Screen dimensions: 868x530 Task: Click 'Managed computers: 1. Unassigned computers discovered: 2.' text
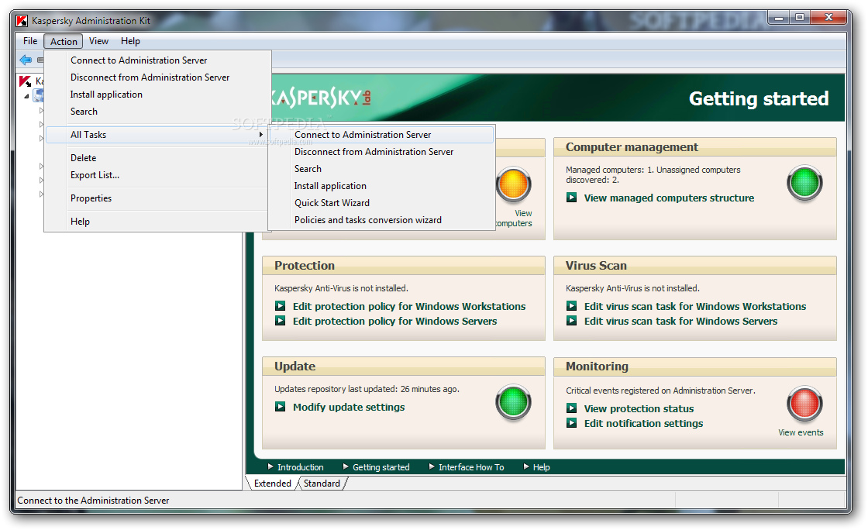click(653, 175)
